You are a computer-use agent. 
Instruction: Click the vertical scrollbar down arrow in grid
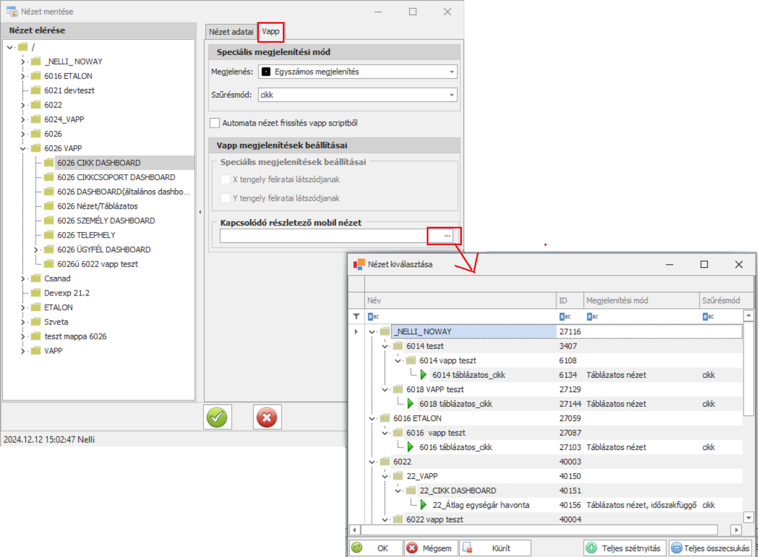pos(749,518)
